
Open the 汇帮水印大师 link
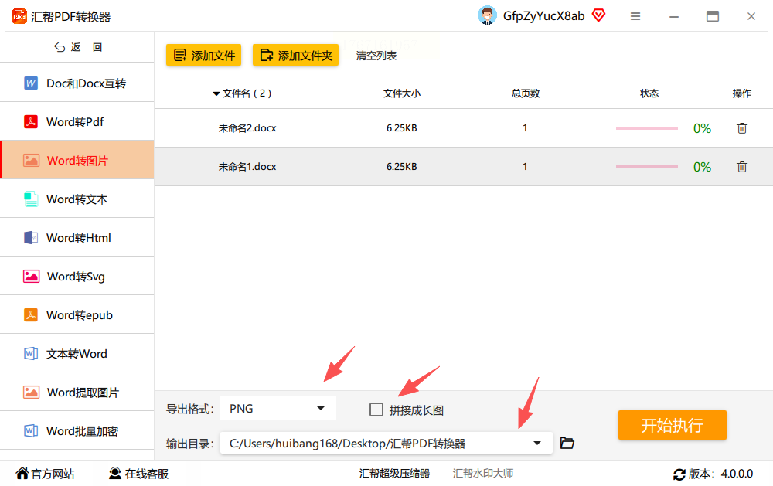click(482, 473)
